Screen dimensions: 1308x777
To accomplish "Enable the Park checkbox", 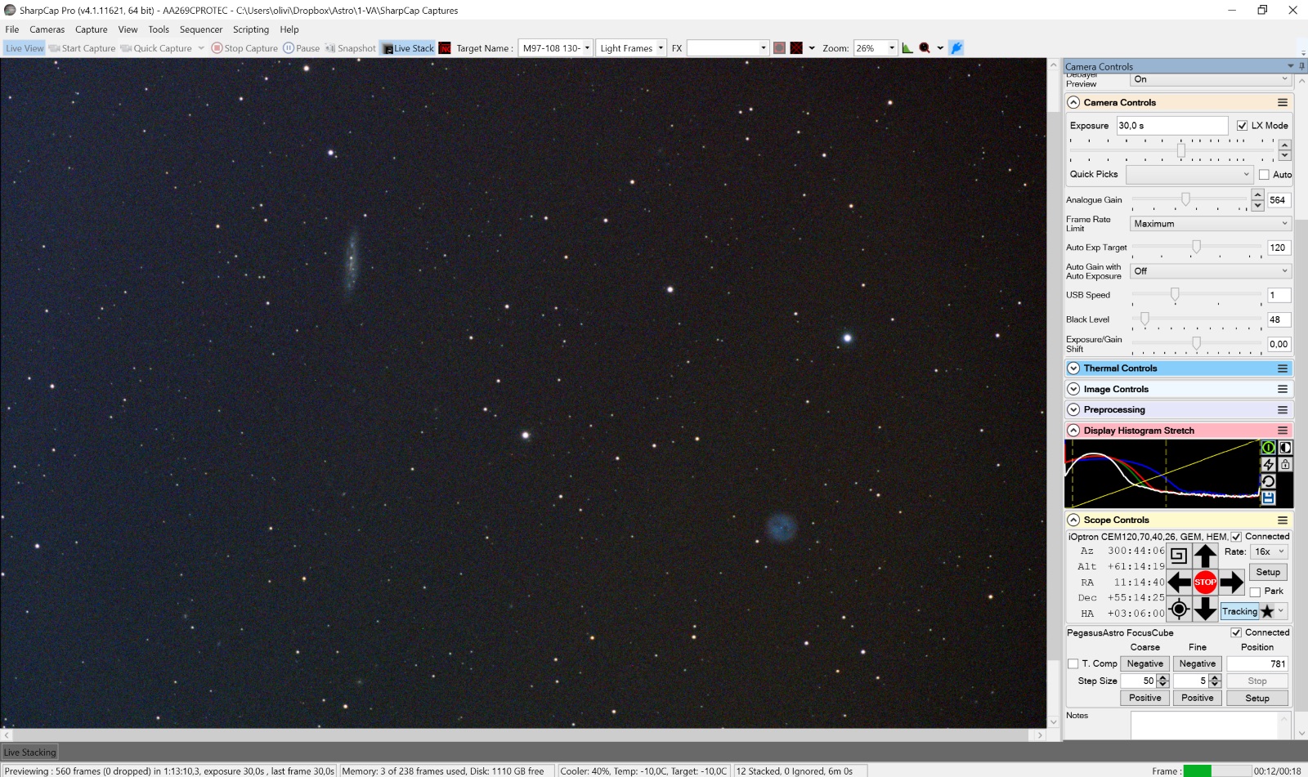I will pyautogui.click(x=1255, y=592).
